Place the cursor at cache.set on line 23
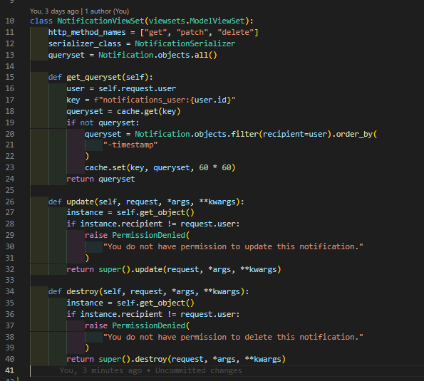This screenshot has height=381, width=424. tap(105, 167)
